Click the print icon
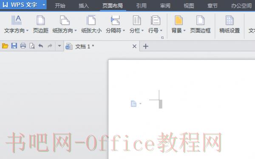 [23, 46]
